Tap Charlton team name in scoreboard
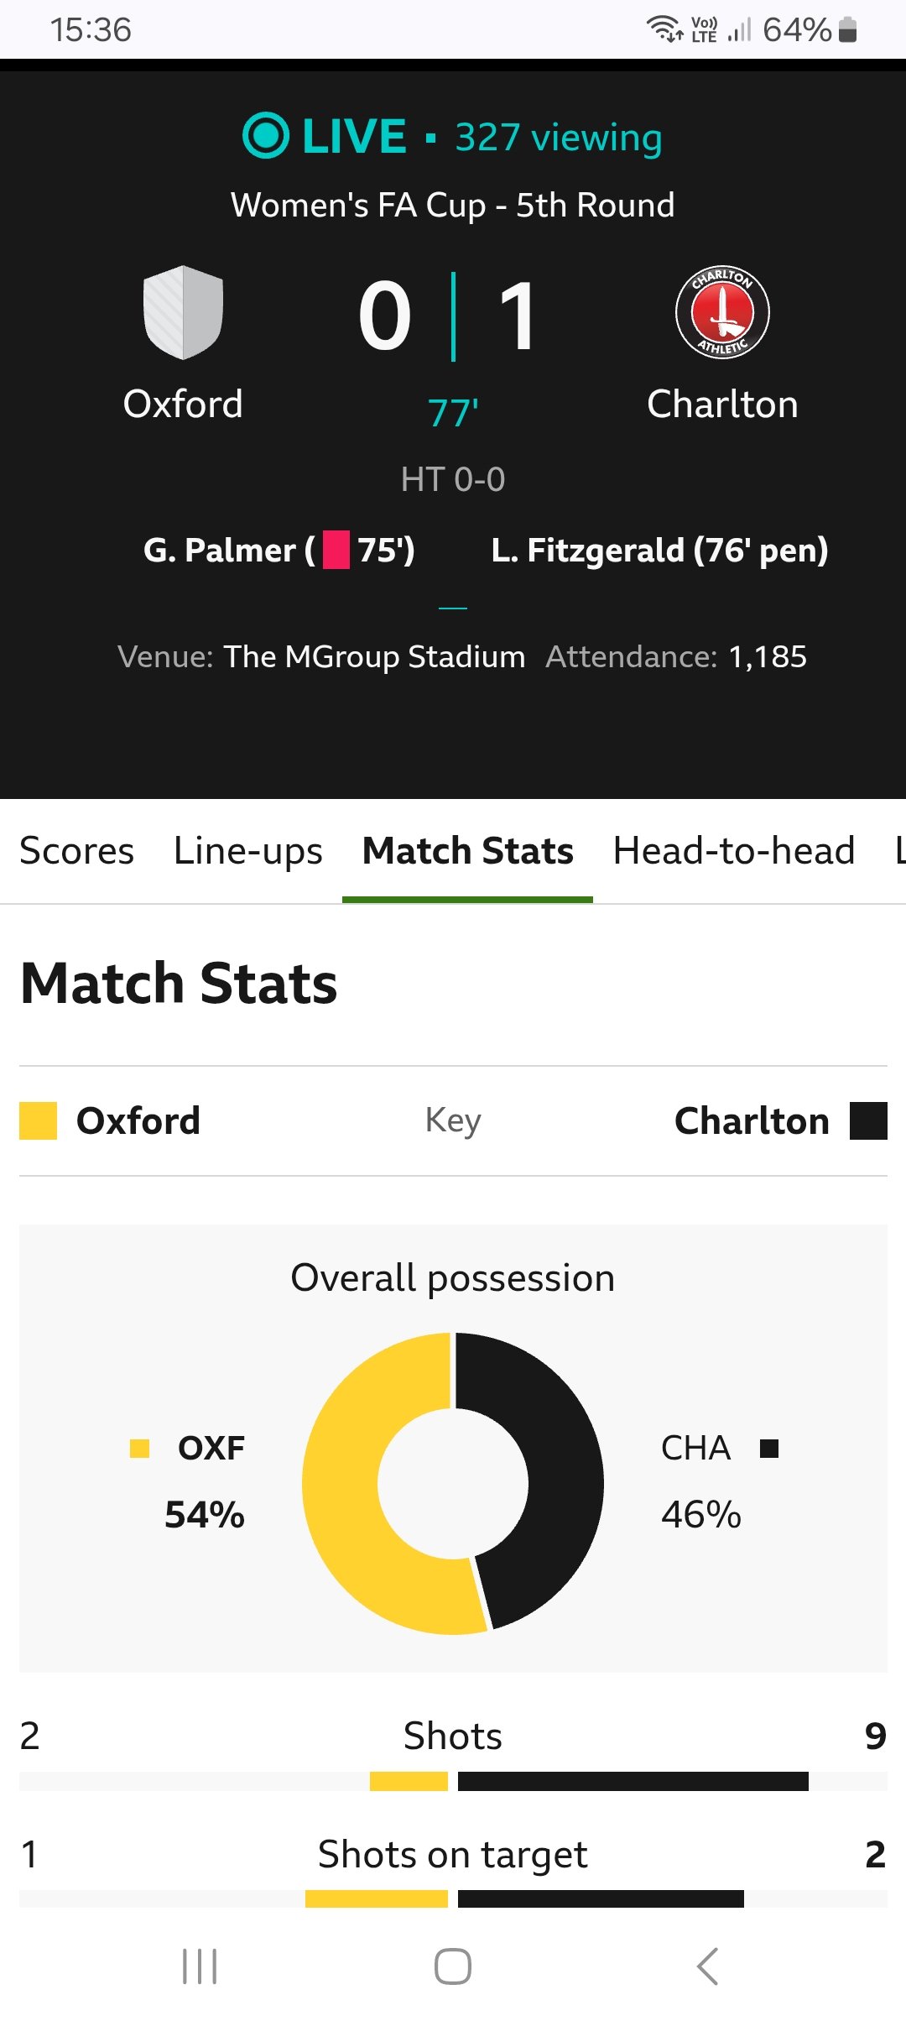This screenshot has width=906, height=2021. click(x=722, y=405)
